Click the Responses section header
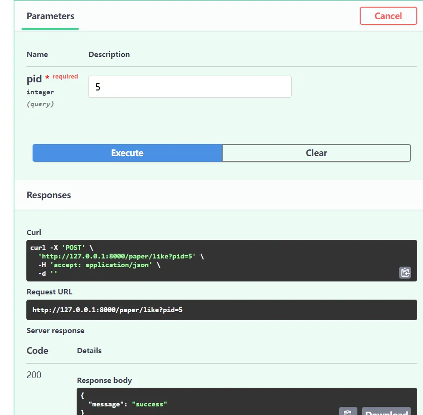423x415 pixels. (49, 195)
